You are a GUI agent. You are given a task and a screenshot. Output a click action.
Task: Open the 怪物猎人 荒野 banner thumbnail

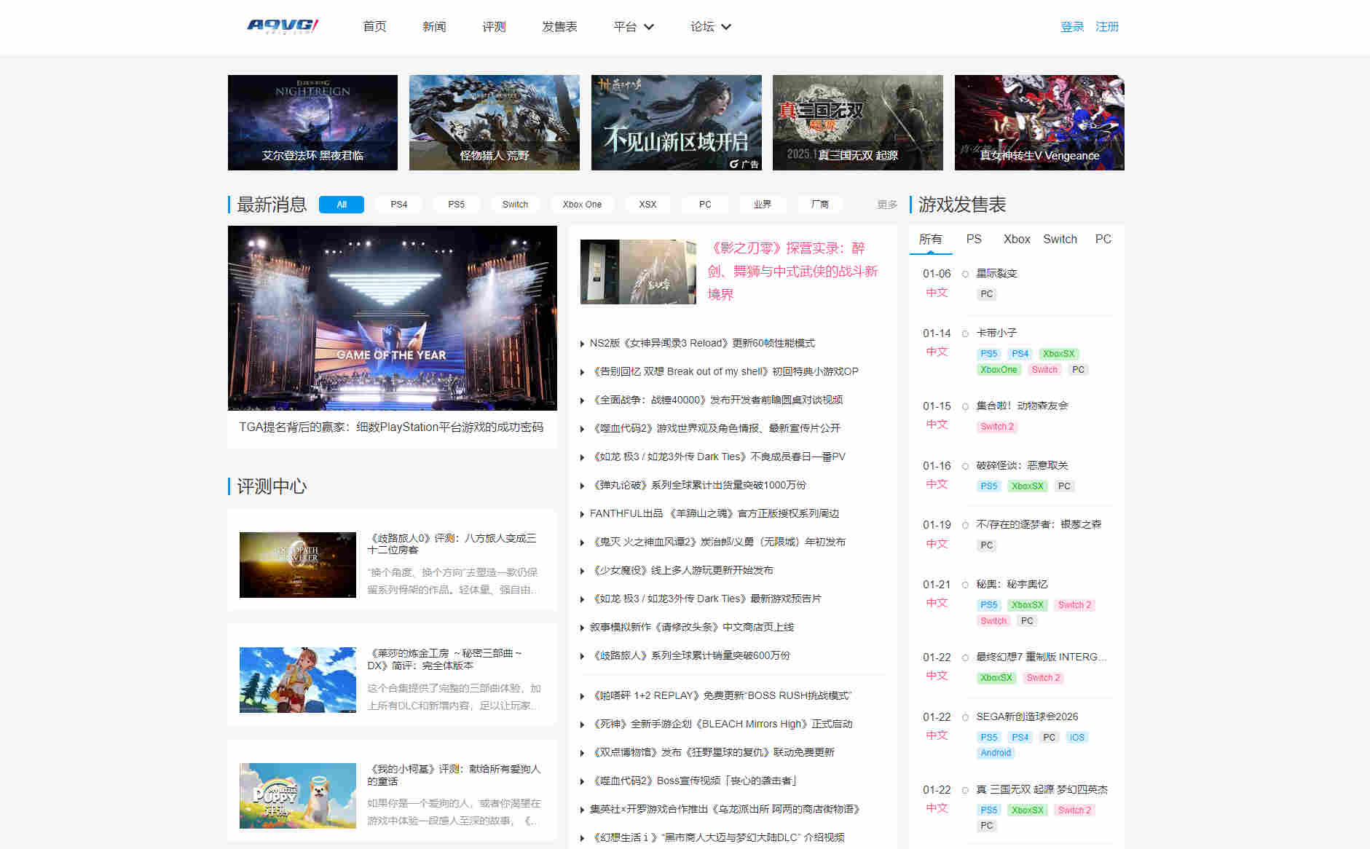[x=494, y=122]
